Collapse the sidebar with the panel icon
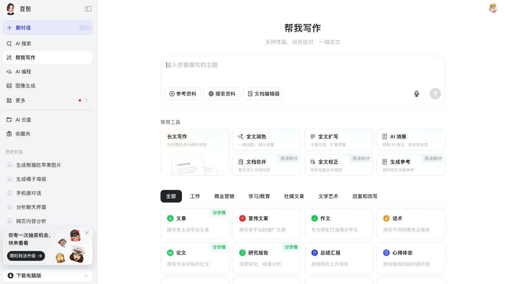The width and height of the screenshot is (505, 284). pyautogui.click(x=88, y=9)
